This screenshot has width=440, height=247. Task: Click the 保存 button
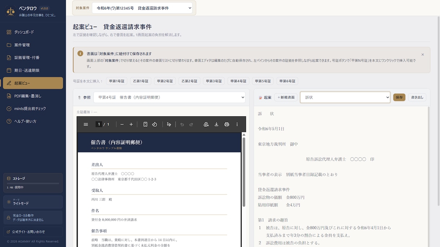399,97
